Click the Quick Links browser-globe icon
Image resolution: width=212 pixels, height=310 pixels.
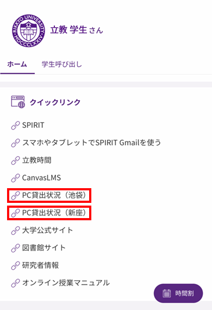18,102
